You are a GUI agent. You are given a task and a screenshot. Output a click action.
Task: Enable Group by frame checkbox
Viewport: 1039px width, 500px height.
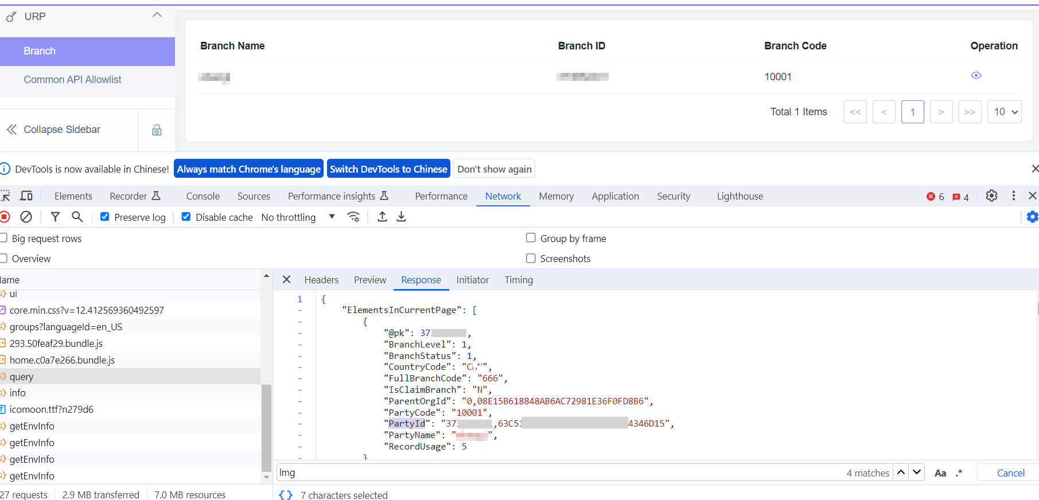pos(531,238)
